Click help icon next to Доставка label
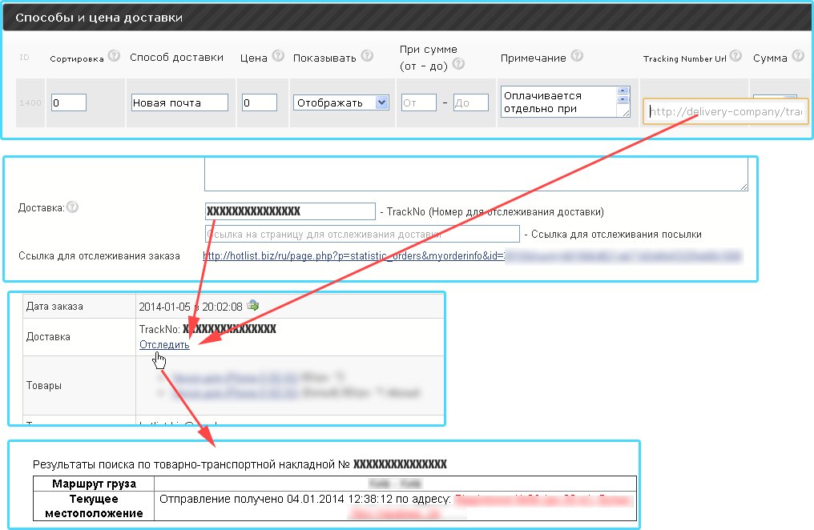Screen dimensions: 814x530 72,207
